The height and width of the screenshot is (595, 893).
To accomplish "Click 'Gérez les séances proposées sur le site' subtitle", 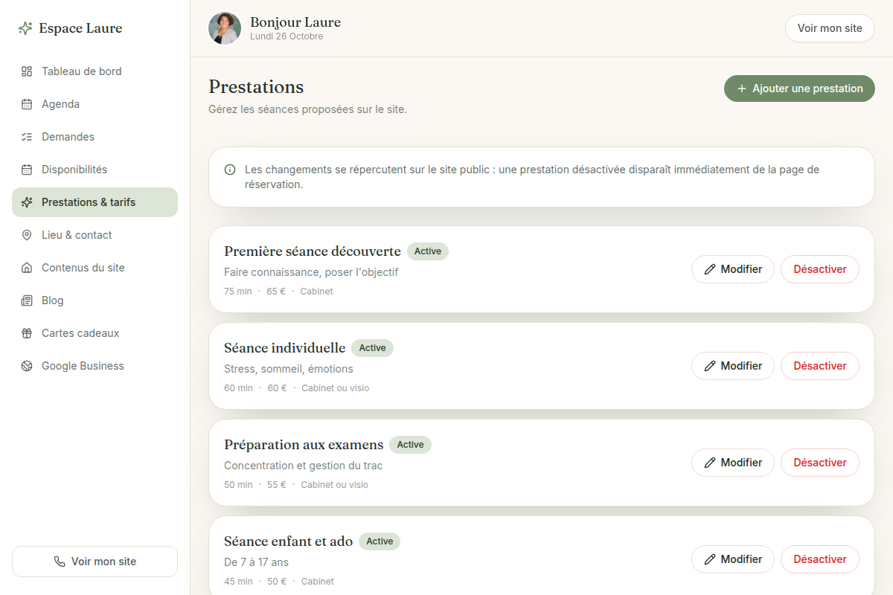I will 307,109.
